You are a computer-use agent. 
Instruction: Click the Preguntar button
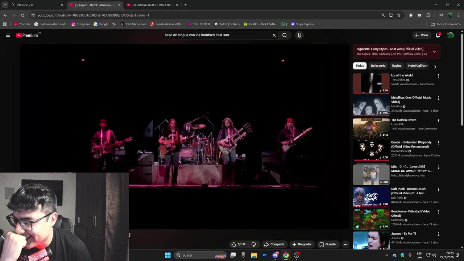(302, 244)
